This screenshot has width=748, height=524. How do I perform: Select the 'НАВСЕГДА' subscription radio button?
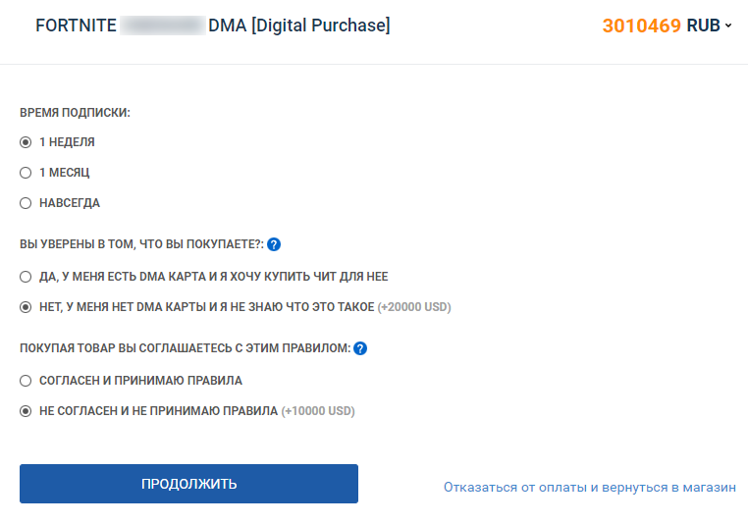click(27, 203)
